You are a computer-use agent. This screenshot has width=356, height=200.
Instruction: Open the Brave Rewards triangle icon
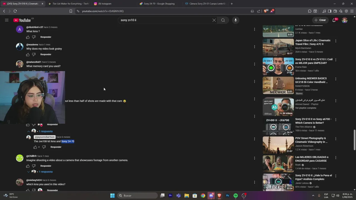tap(272, 11)
